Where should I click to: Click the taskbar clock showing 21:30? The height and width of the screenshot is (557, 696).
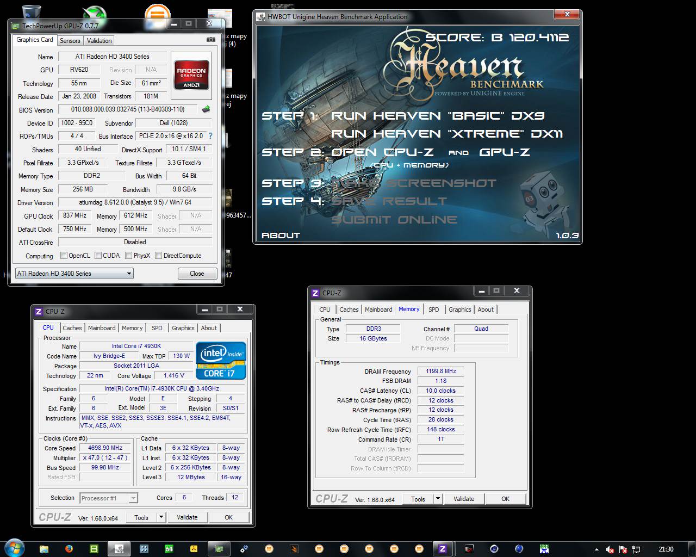666,549
